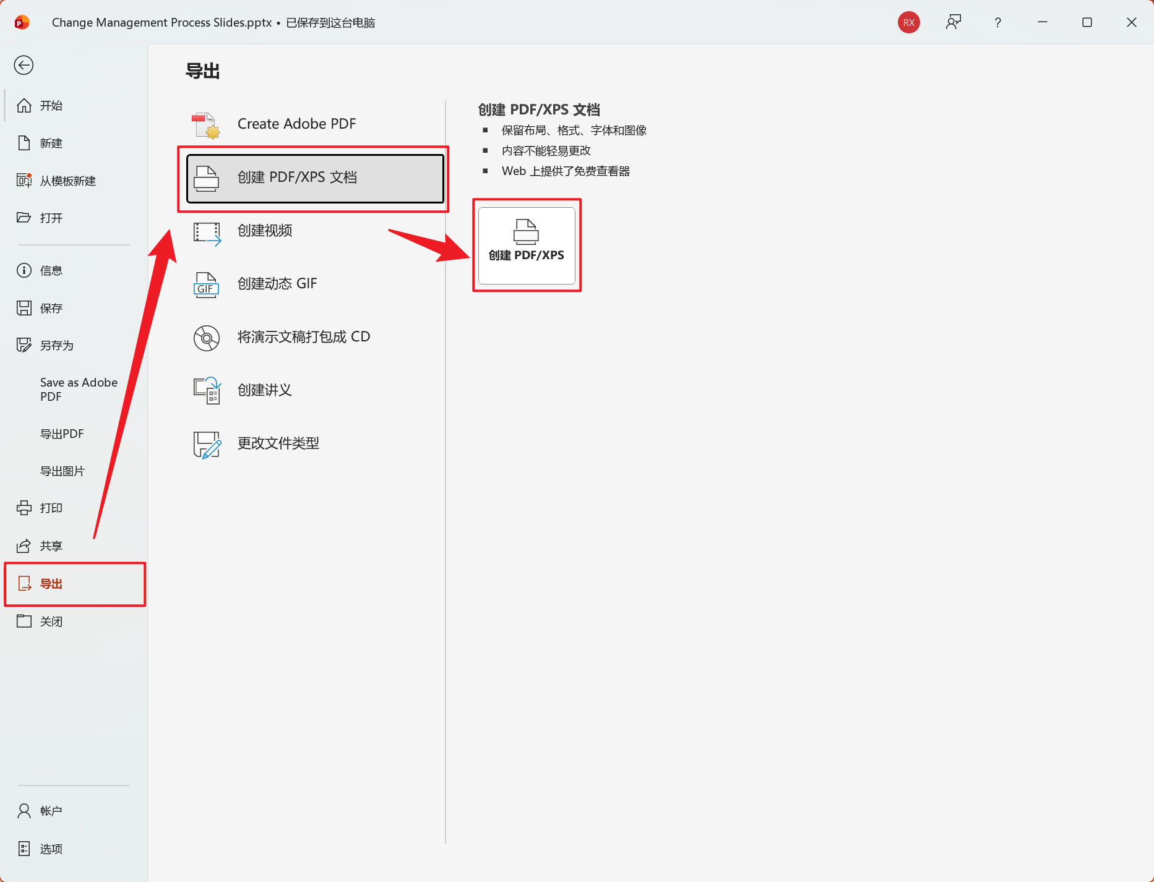1154x882 pixels.
Task: Click the Adobe PDF icon with star
Action: 206,125
